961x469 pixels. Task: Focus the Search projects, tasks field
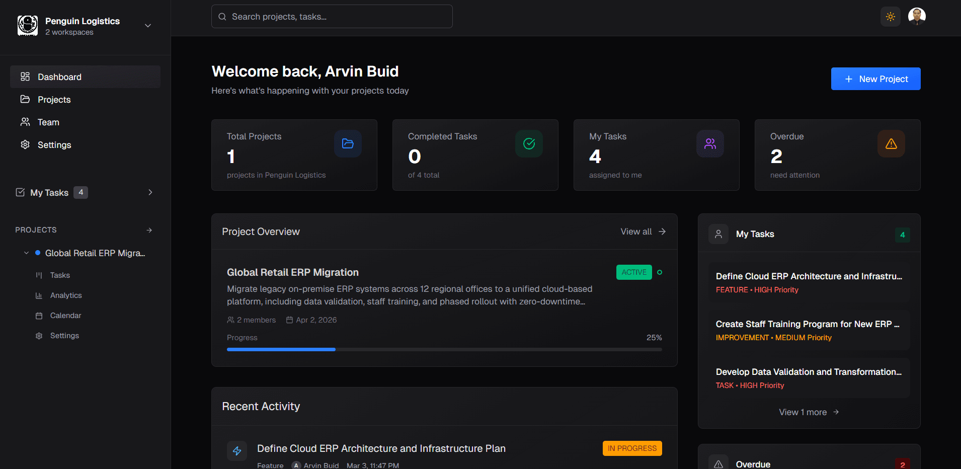[332, 17]
